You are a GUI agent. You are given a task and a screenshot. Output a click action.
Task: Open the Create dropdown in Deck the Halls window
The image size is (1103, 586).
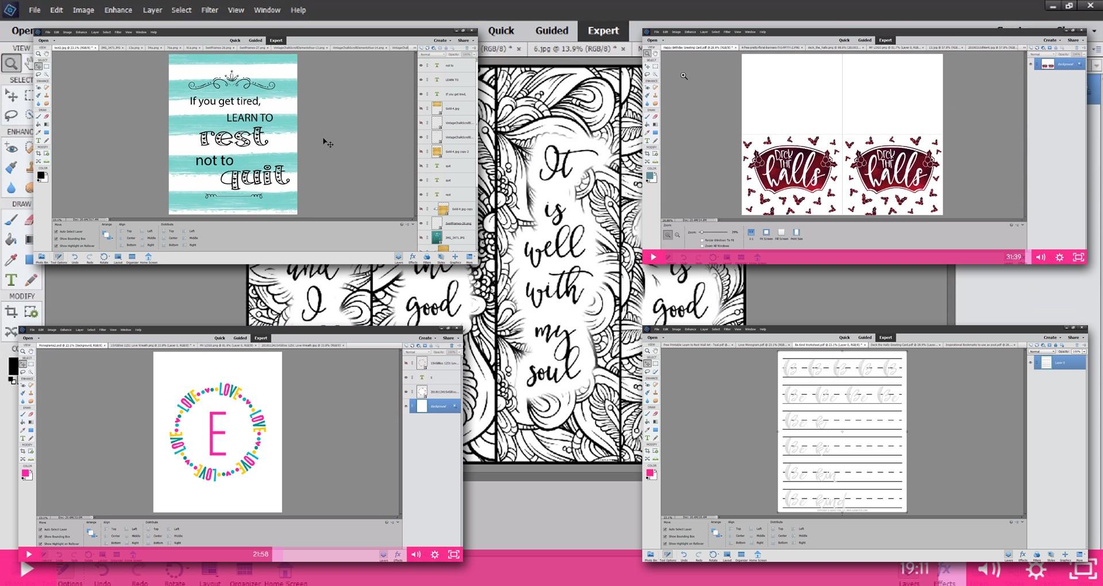[x=1052, y=40]
